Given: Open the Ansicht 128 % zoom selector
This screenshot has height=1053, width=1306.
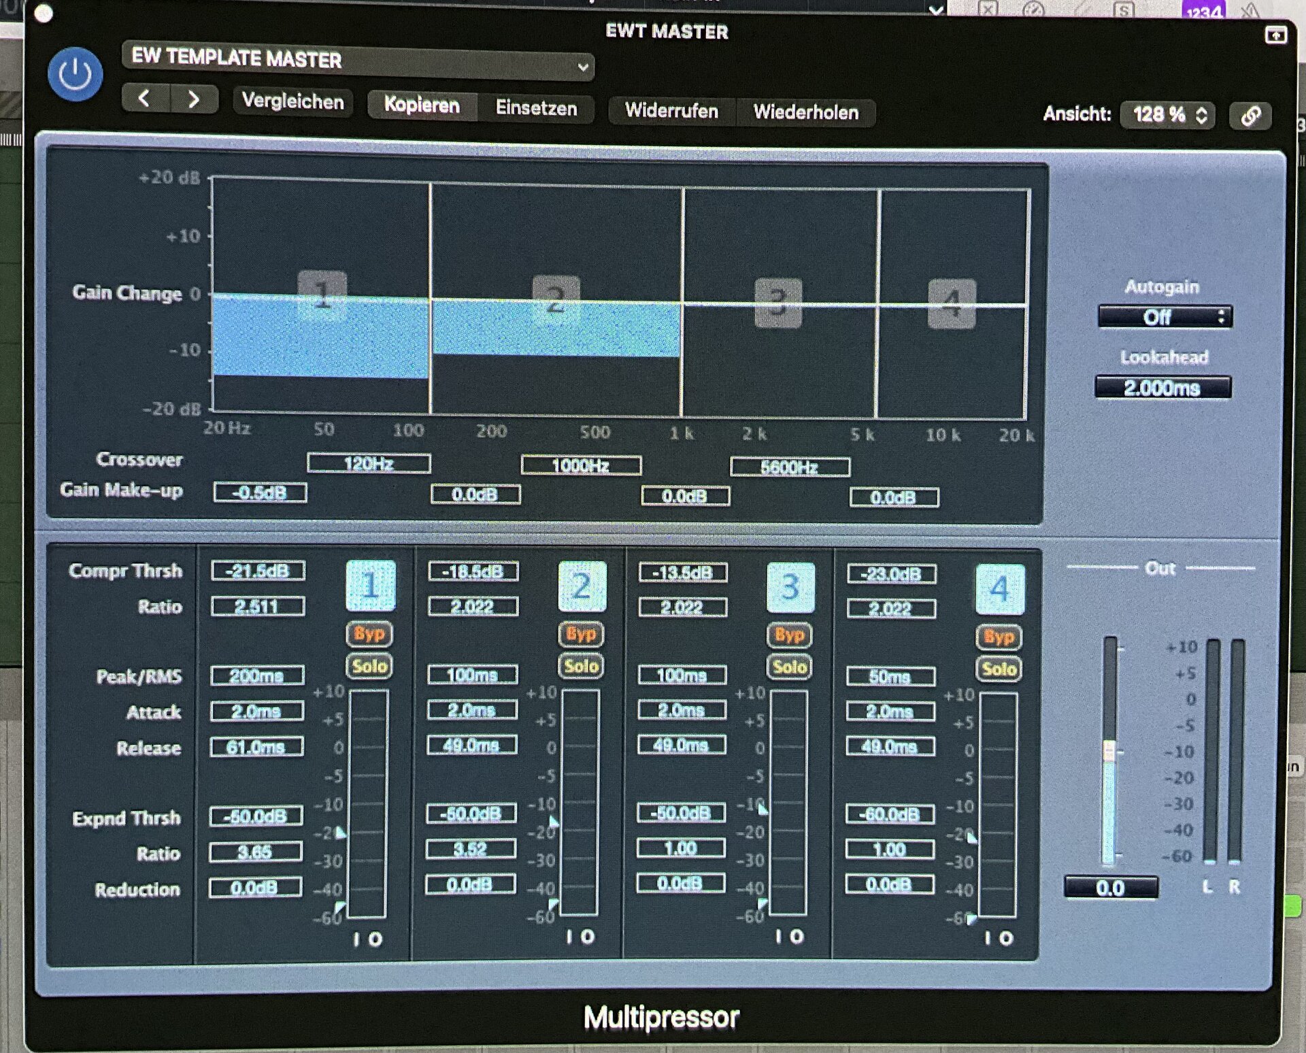Looking at the screenshot, I should (x=1169, y=115).
